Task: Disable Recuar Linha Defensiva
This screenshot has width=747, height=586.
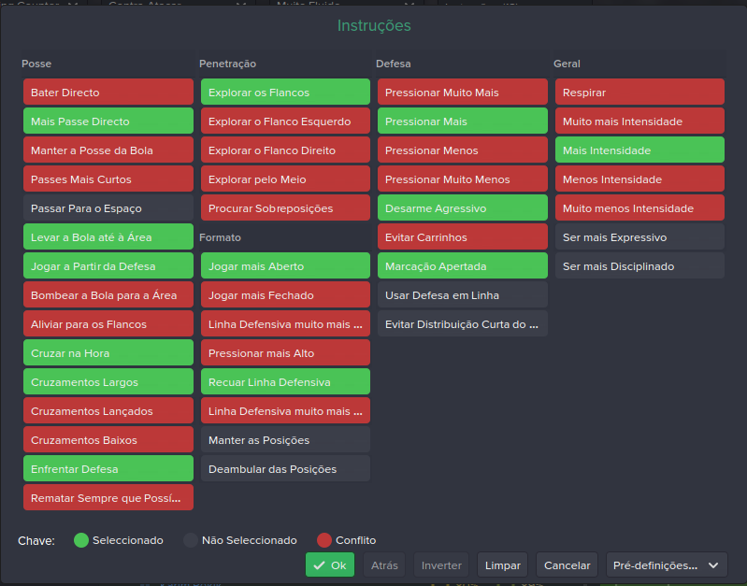Action: pos(285,382)
